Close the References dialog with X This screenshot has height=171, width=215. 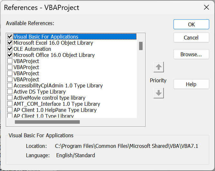click(206, 7)
